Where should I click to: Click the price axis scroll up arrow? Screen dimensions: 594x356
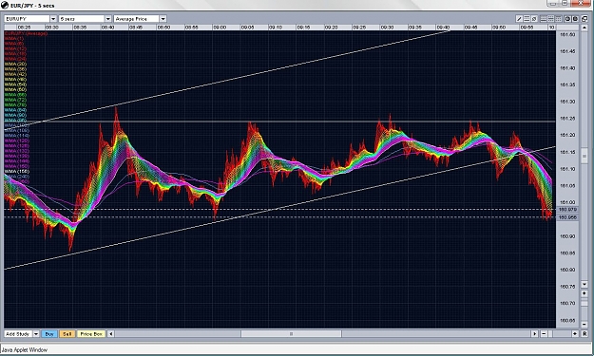(584, 28)
